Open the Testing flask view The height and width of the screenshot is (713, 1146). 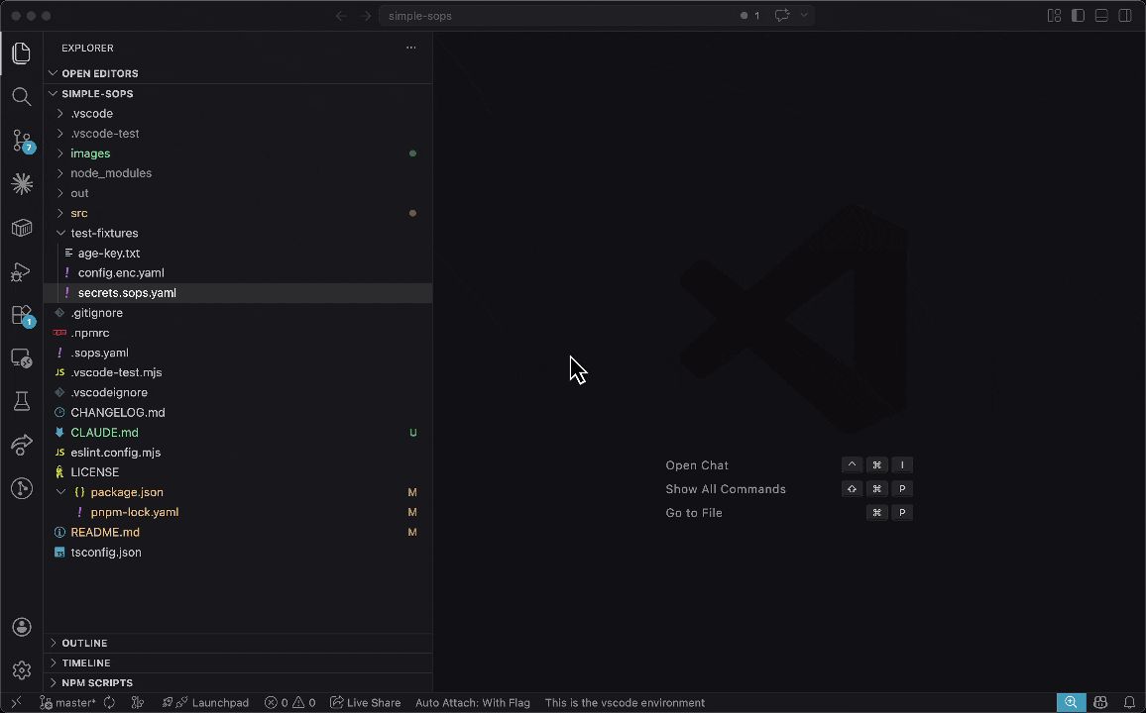22,401
